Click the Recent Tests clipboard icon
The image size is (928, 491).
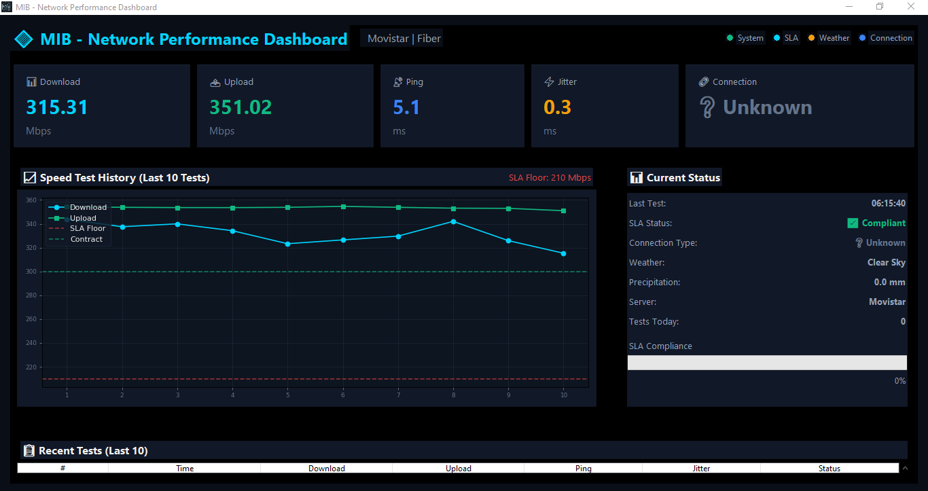tap(29, 451)
